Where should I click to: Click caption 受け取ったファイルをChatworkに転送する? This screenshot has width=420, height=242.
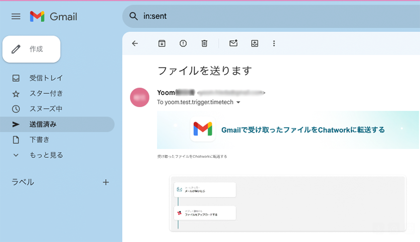(x=192, y=156)
